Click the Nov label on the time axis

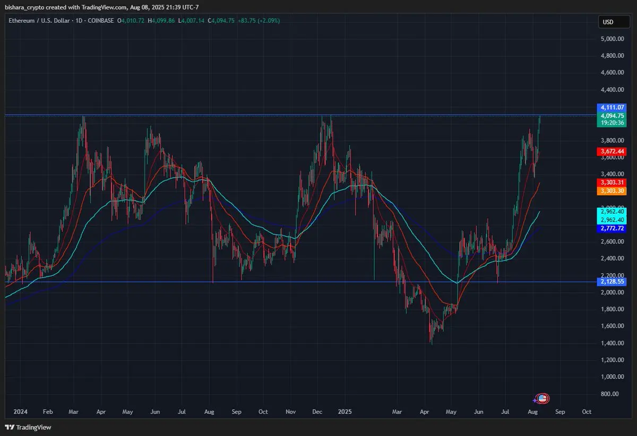point(290,412)
